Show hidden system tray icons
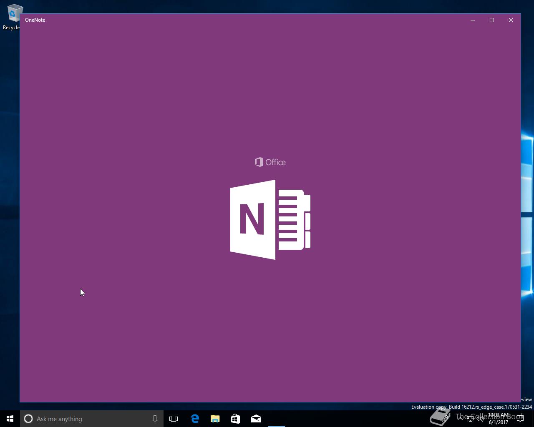The height and width of the screenshot is (427, 534). coord(460,419)
